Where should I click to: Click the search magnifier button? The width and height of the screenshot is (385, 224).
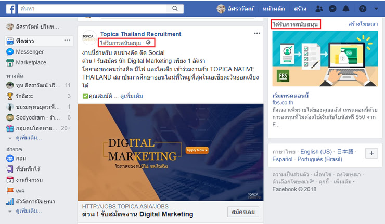[x=175, y=9]
